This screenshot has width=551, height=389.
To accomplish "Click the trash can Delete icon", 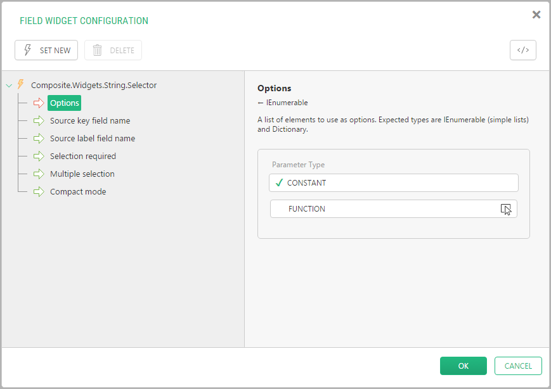I will pyautogui.click(x=97, y=50).
